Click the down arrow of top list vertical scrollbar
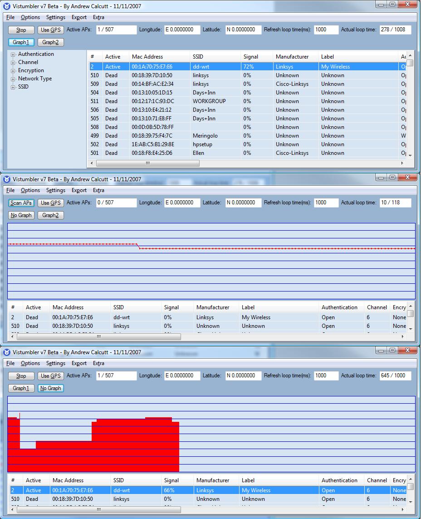The height and width of the screenshot is (519, 421). (x=410, y=155)
